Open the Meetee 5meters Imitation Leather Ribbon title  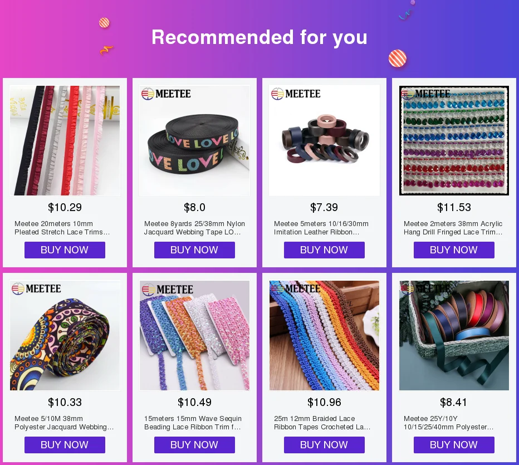click(321, 228)
